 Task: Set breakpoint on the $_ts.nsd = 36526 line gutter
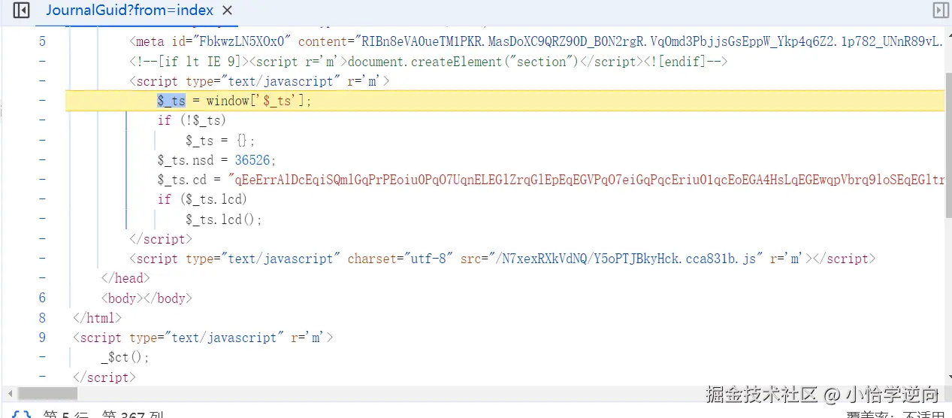tap(42, 160)
